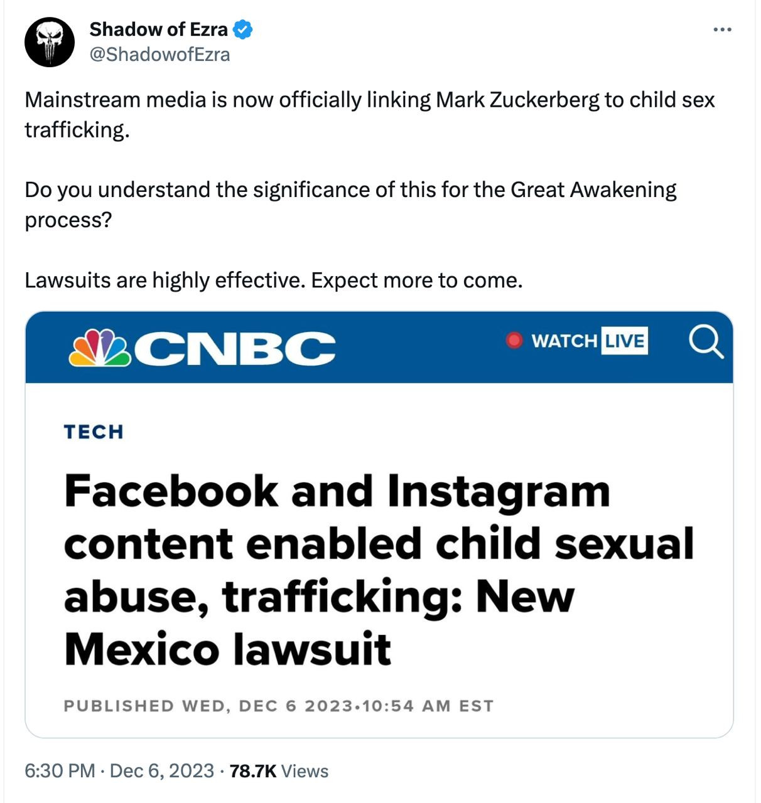Open the Shadow of Ezra display name
Image resolution: width=761 pixels, height=803 pixels.
(x=158, y=29)
